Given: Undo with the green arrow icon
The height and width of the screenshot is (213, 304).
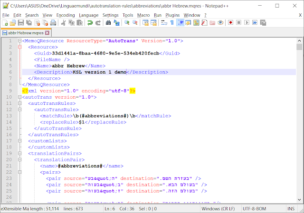Looking at the screenshot, I should click(90, 23).
